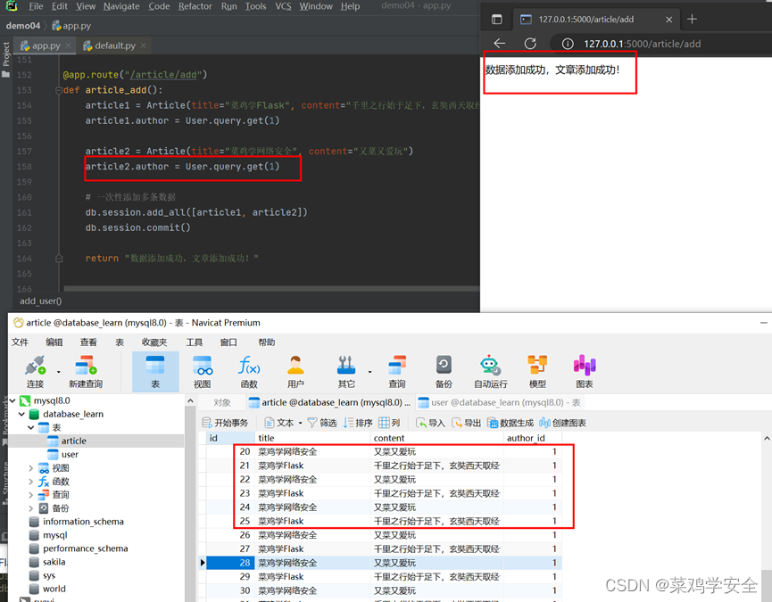Close the default.py editor tab

pos(144,45)
